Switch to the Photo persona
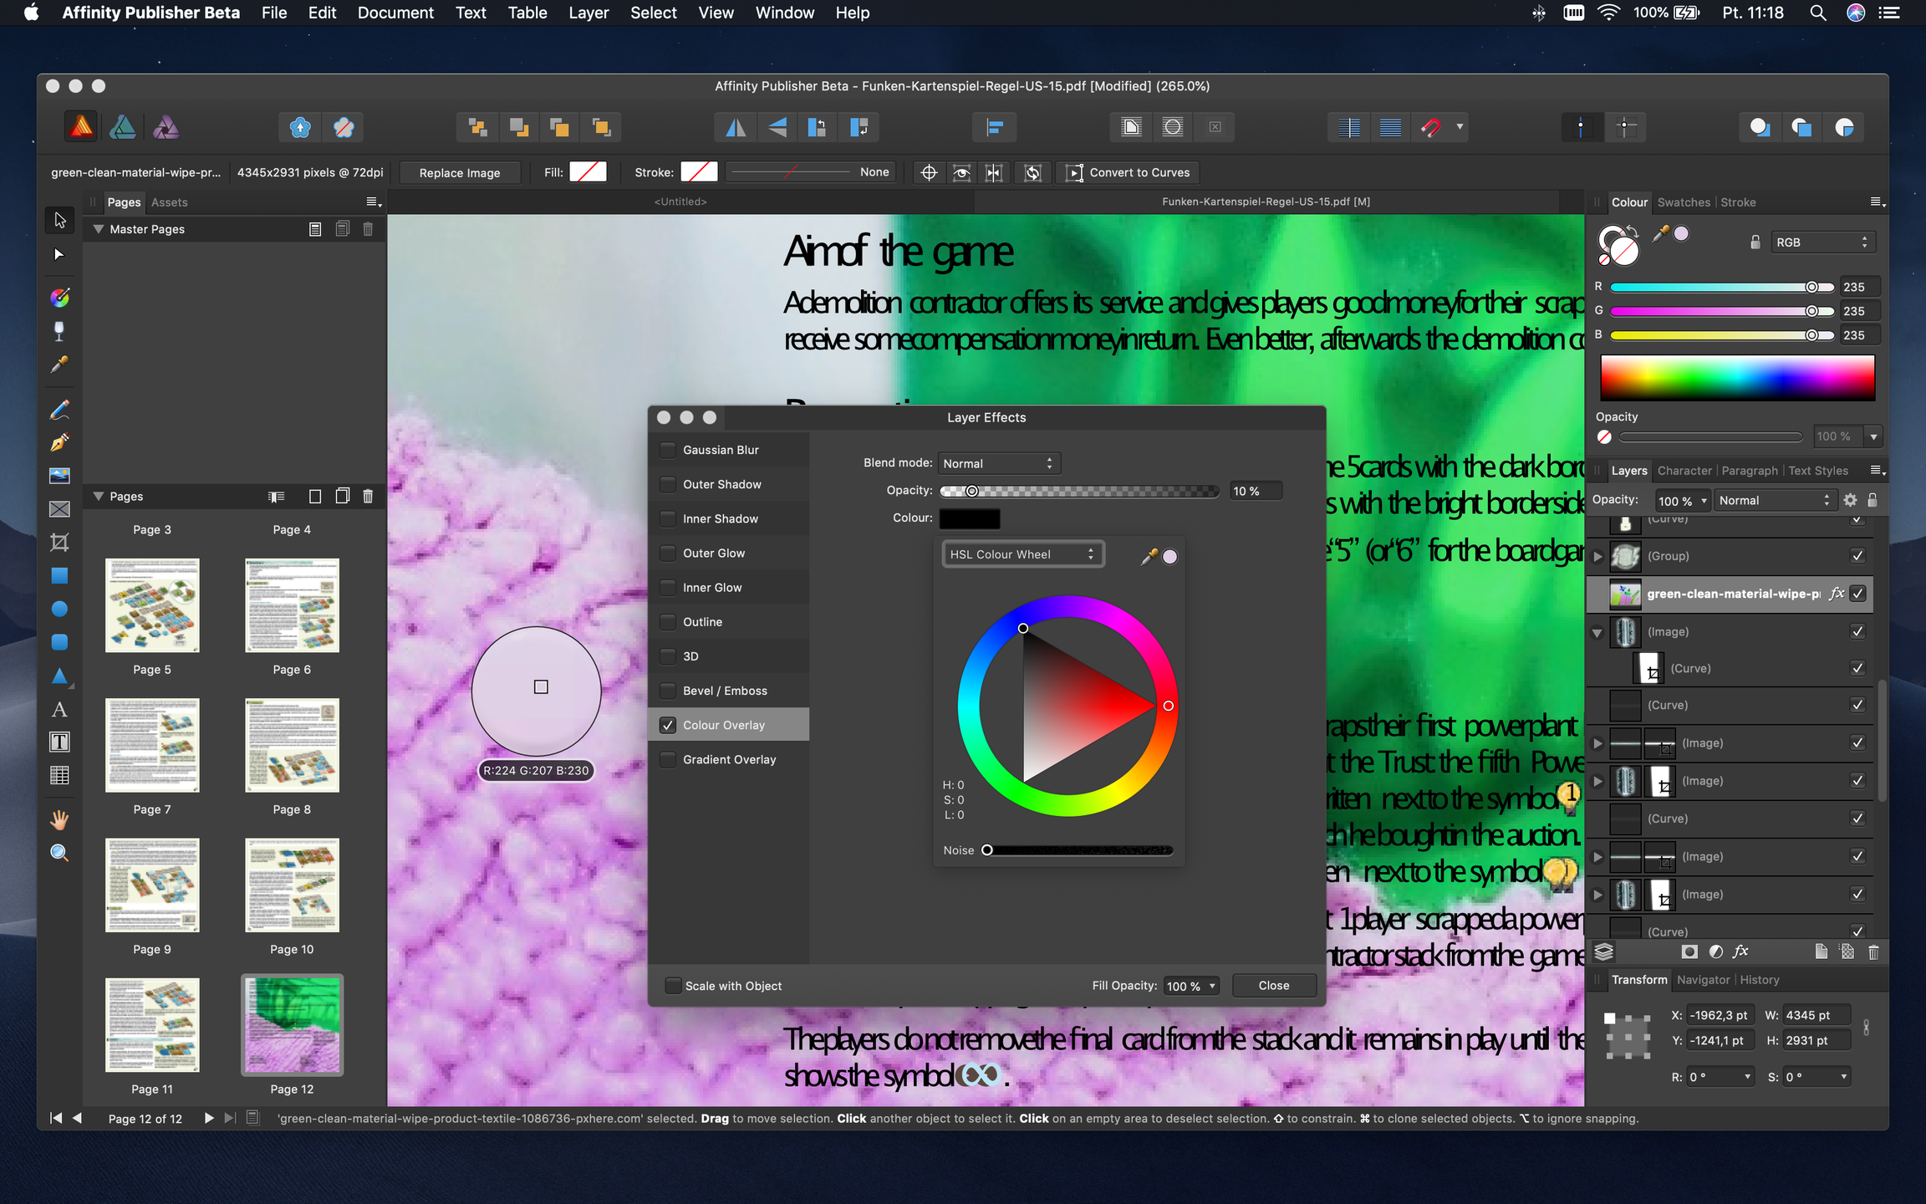The height and width of the screenshot is (1204, 1926). 166,127
